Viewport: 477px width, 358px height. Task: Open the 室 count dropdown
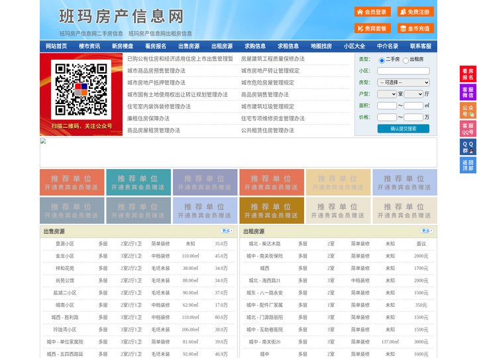tap(387, 94)
